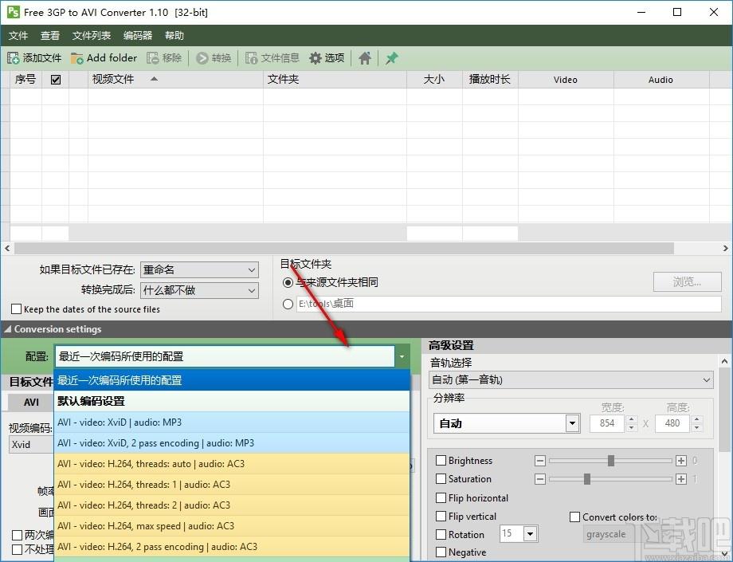The image size is (733, 562).
Task: Click Brightness minus icon
Action: tap(540, 461)
